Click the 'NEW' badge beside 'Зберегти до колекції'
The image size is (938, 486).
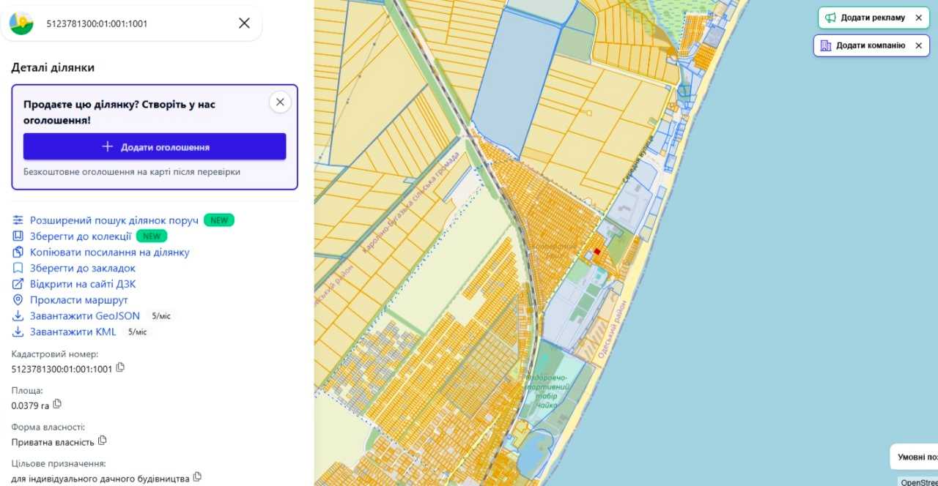152,236
